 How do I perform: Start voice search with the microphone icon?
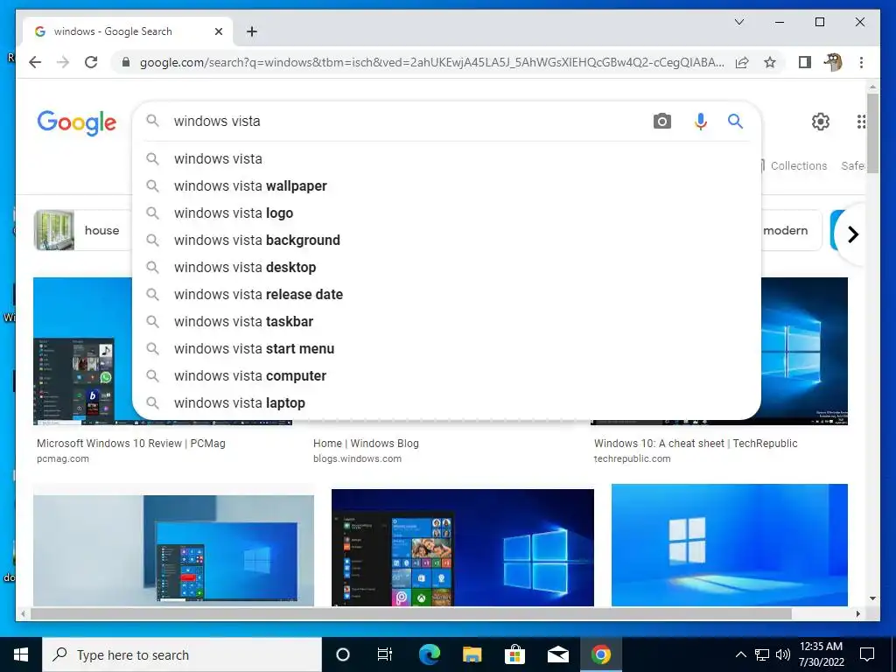(x=701, y=121)
